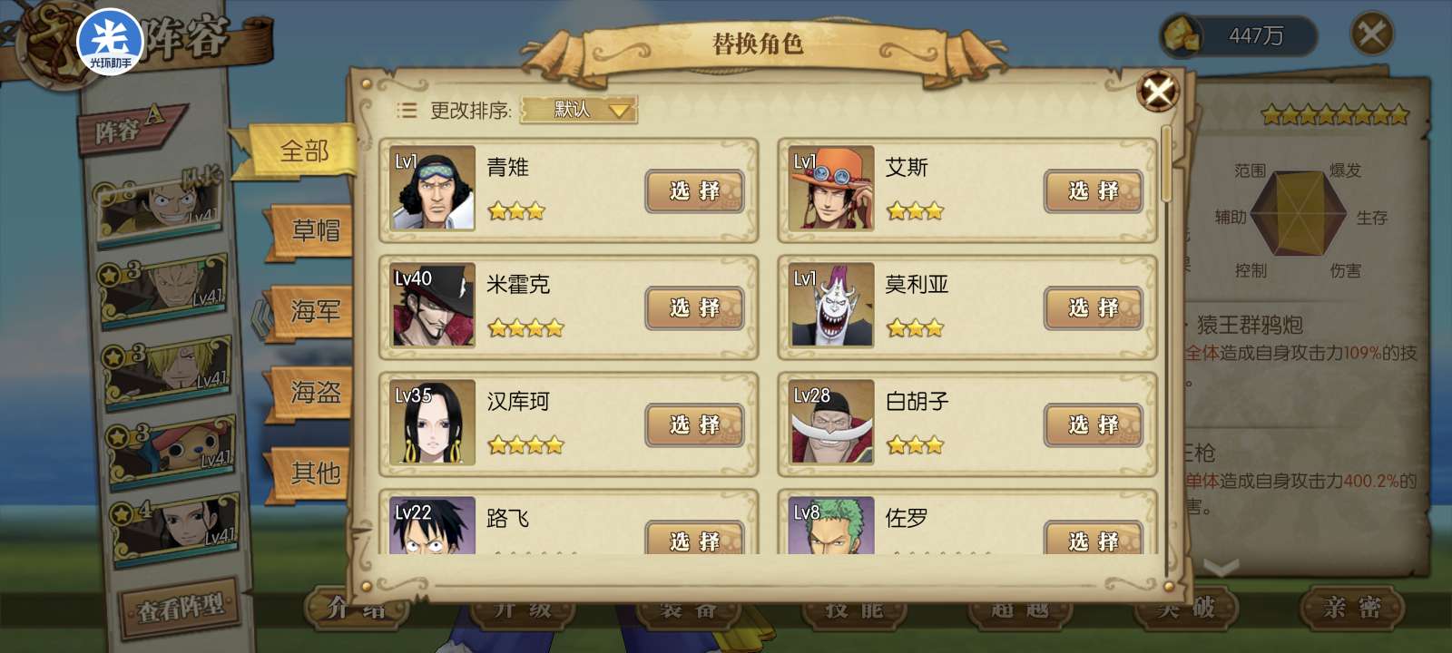
Task: Click 艾斯 character portrait icon
Action: click(x=830, y=188)
